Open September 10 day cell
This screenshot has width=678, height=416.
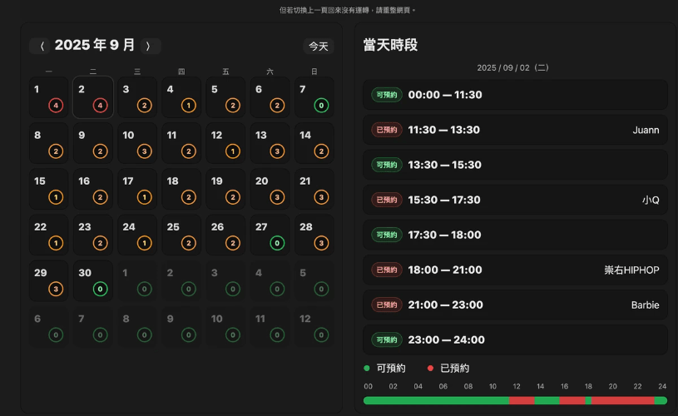point(137,143)
